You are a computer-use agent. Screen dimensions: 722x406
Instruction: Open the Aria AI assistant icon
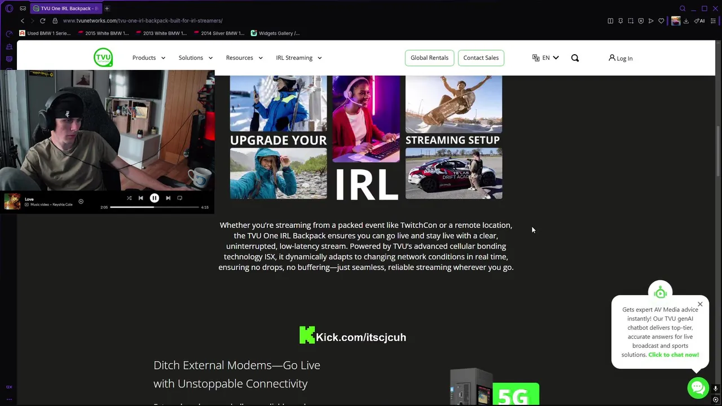click(x=699, y=21)
